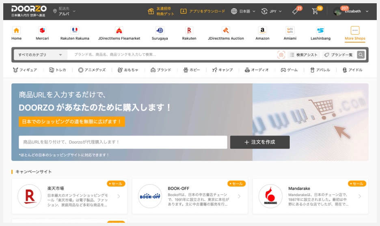This screenshot has width=380, height=226.
Task: Click the 楽天市場 card title
Action: click(56, 188)
